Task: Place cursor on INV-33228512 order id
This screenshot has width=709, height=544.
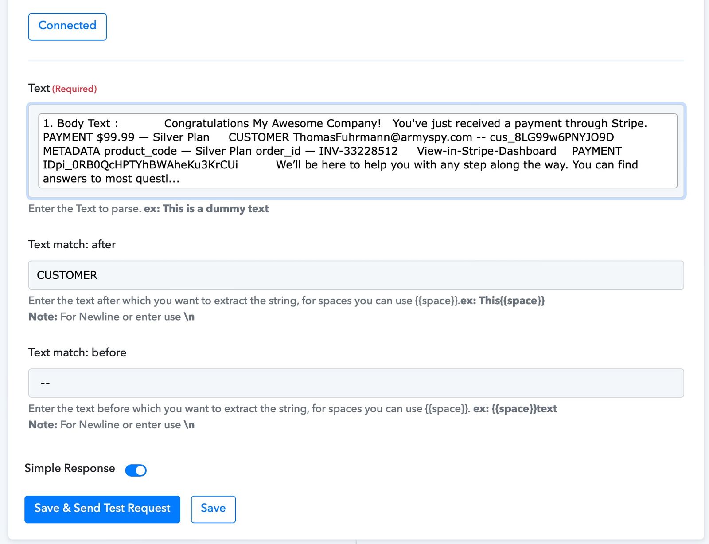Action: pos(358,151)
